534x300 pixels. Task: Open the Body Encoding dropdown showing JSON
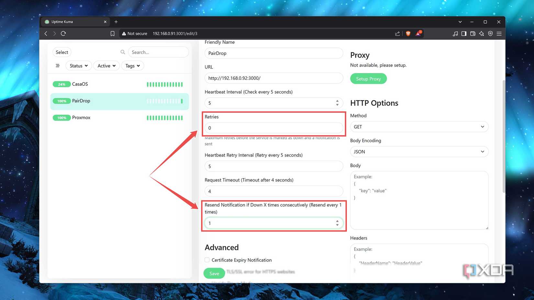[x=419, y=151]
